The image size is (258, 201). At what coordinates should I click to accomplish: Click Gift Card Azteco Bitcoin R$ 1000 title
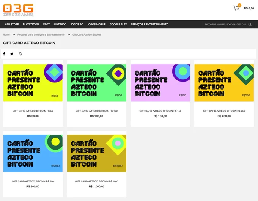[x=97, y=181]
